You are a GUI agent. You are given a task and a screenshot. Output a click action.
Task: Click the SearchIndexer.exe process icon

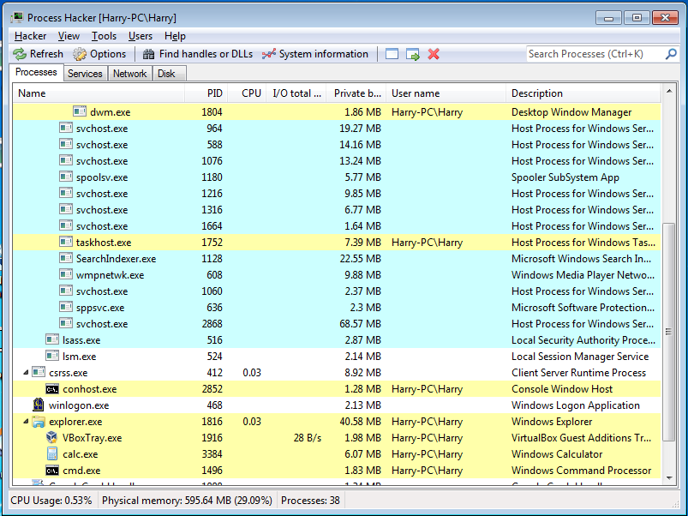[66, 258]
